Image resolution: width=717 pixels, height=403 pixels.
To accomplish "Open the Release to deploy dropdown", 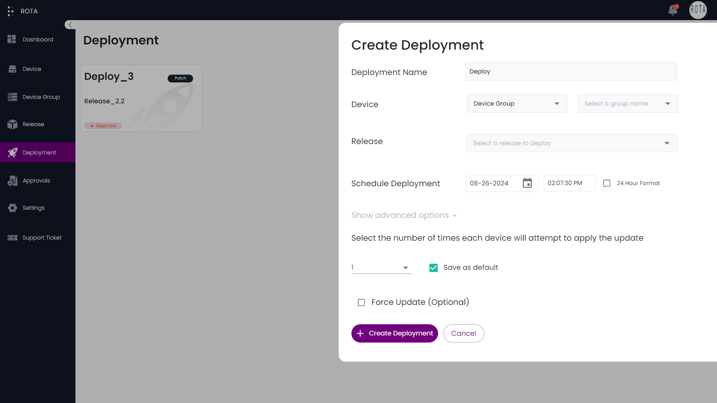I will tap(571, 143).
